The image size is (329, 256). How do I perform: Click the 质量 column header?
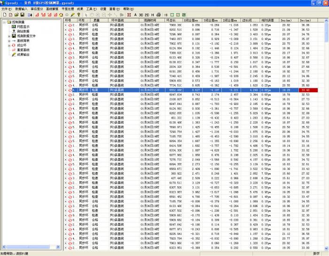(96, 21)
